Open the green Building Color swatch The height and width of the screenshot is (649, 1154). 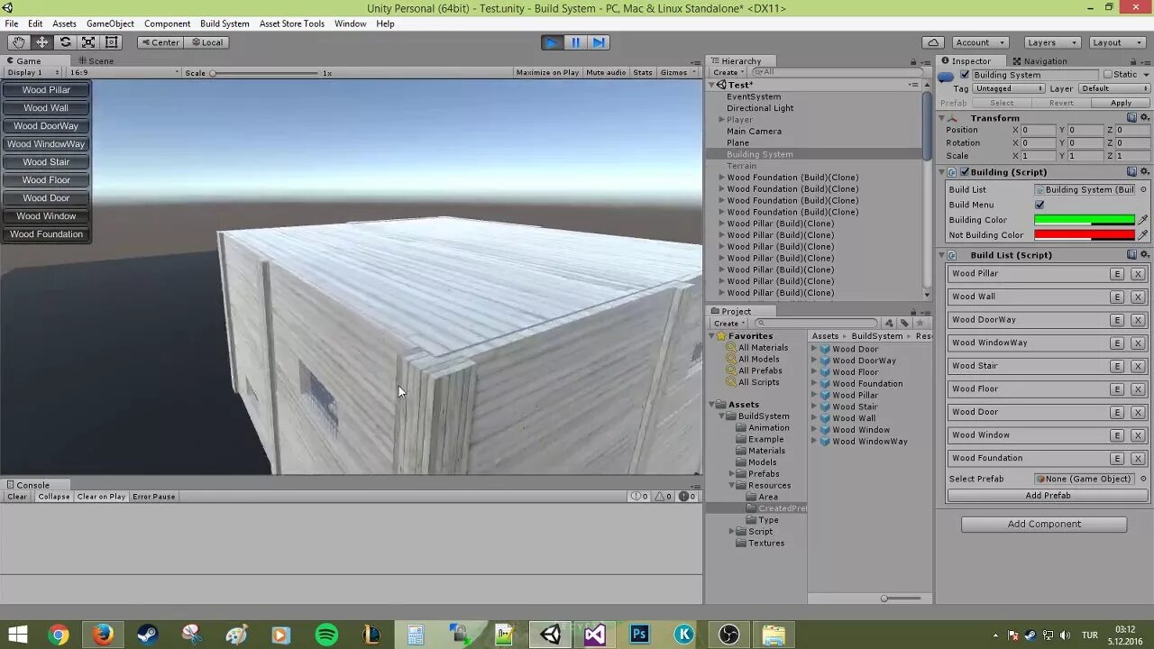pos(1085,220)
